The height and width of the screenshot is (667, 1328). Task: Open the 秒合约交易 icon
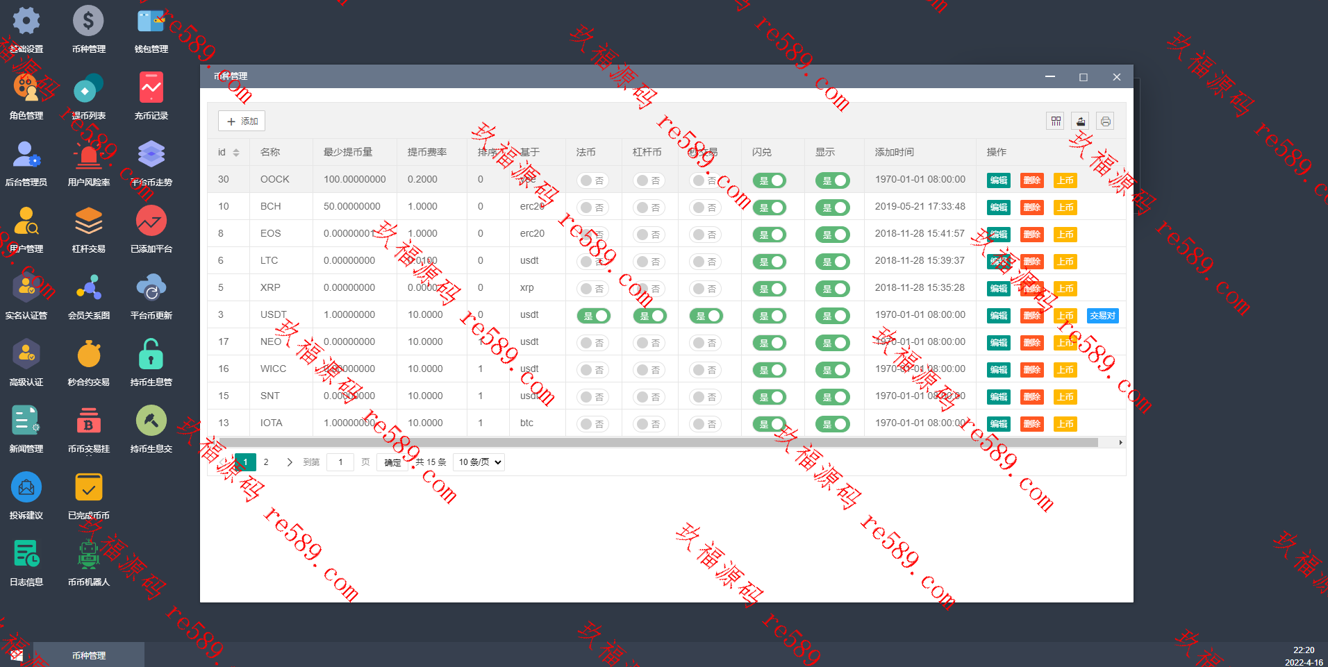(89, 362)
